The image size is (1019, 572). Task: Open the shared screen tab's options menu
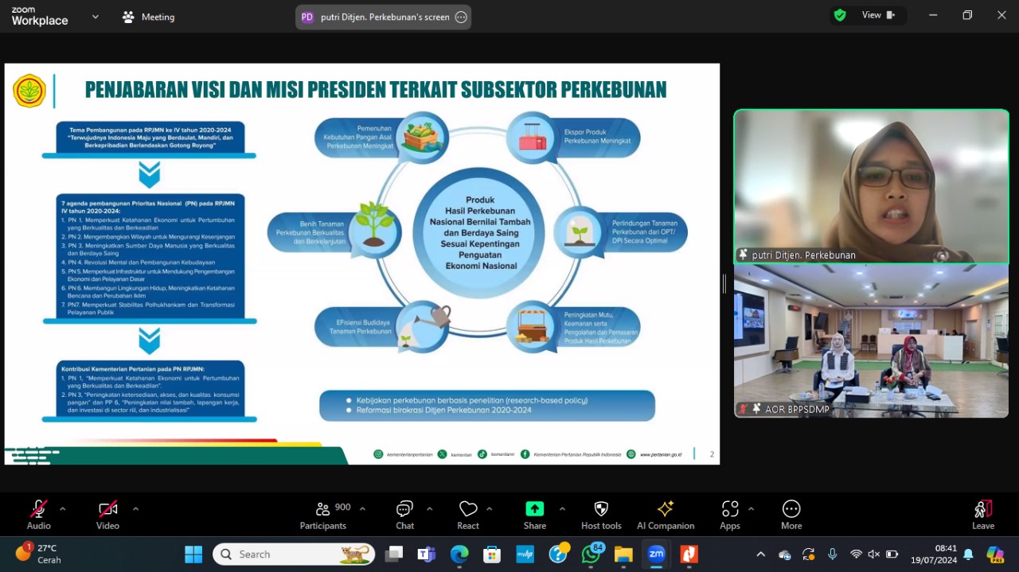pos(460,16)
